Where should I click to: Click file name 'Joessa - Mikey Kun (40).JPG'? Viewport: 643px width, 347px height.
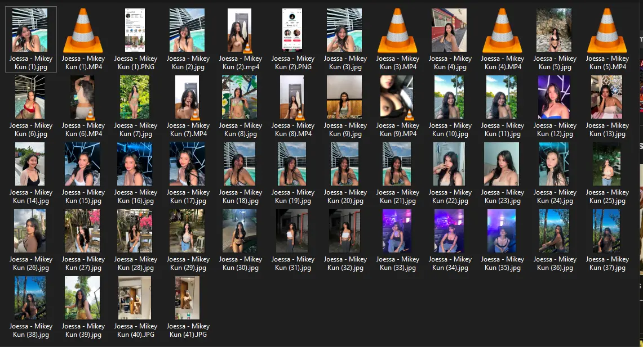coord(136,330)
